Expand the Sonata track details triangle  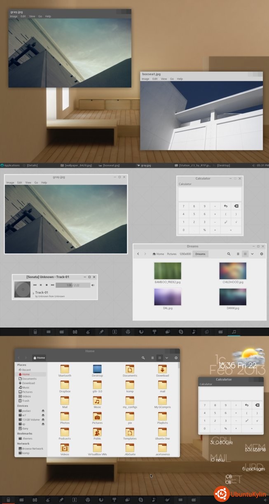click(33, 293)
